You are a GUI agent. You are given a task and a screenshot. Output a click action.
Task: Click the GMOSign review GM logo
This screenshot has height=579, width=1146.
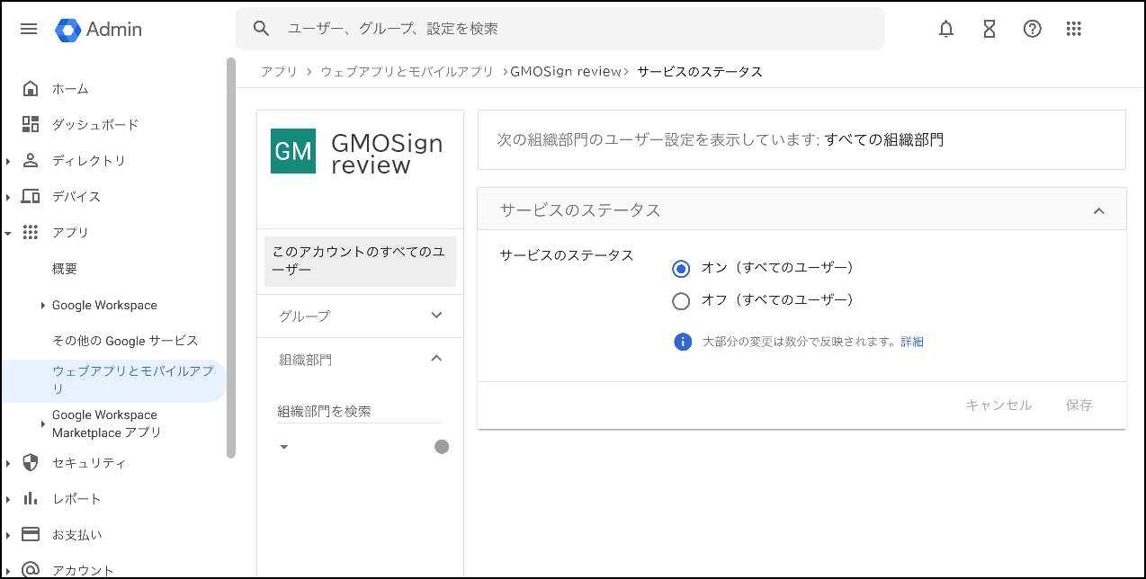tap(293, 151)
